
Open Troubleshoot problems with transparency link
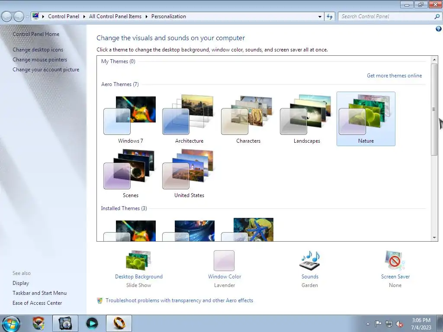click(179, 300)
